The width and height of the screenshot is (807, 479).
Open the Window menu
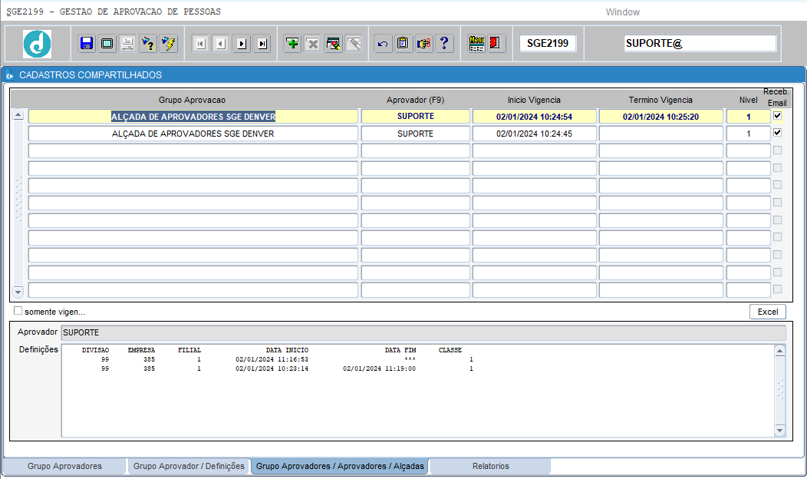[622, 12]
